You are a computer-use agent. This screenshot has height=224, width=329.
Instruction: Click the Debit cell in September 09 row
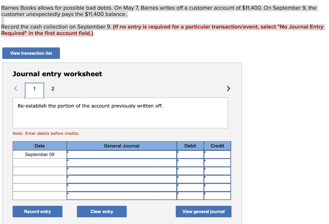point(190,155)
